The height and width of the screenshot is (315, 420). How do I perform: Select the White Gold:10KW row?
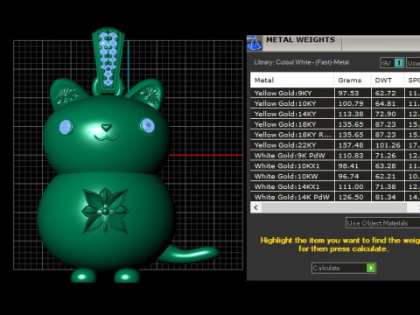coord(335,176)
